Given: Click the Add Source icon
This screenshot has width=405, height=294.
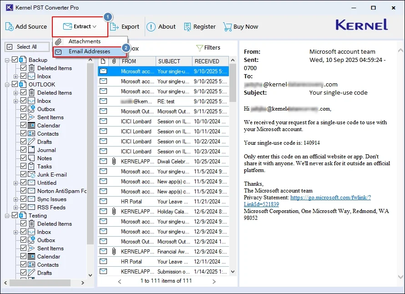Looking at the screenshot, I should pos(9,26).
